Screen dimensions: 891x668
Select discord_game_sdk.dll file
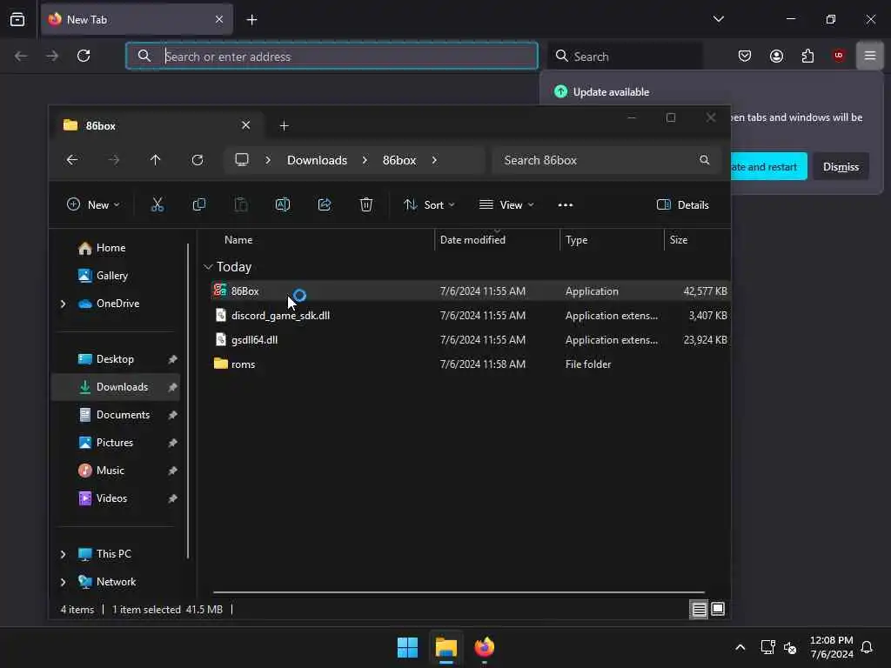click(x=280, y=316)
